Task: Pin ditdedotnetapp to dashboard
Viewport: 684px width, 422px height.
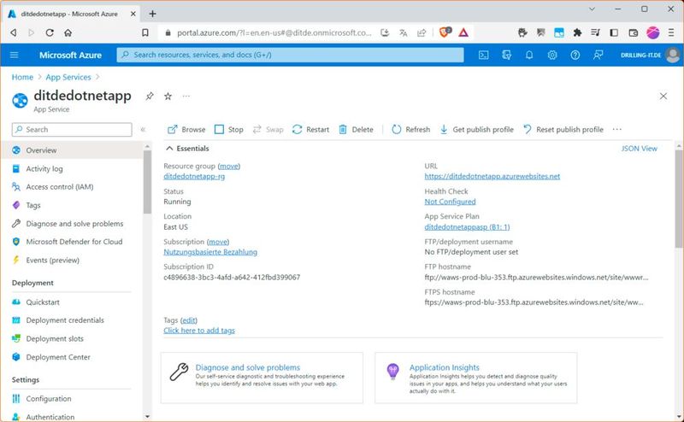Action: 150,96
